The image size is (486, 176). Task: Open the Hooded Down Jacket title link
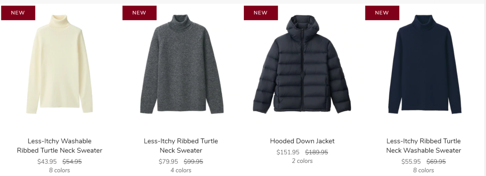point(302,141)
